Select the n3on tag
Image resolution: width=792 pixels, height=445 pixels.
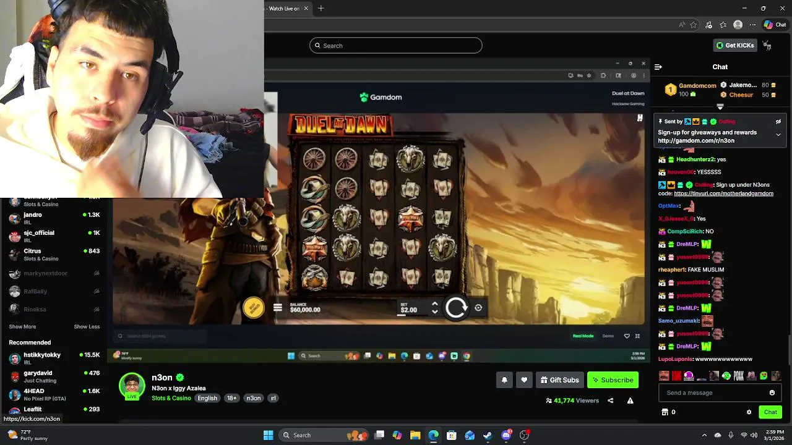pos(254,398)
